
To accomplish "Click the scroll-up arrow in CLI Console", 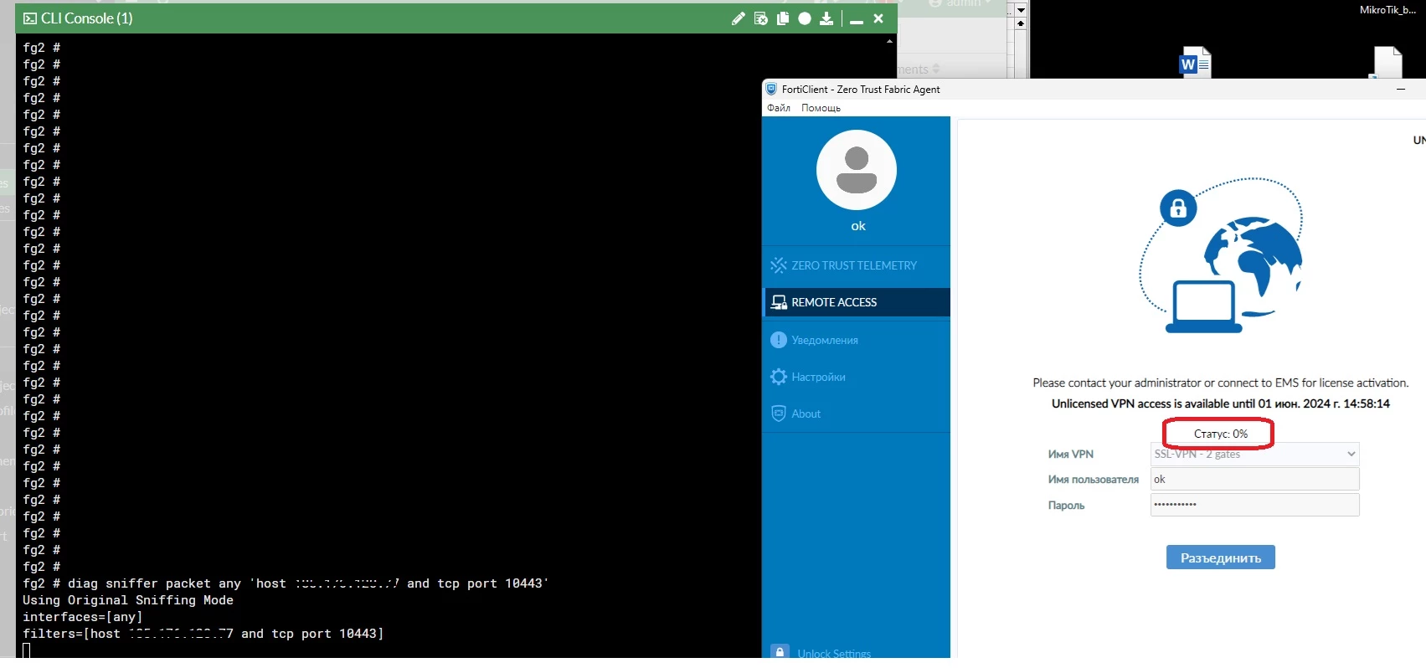I will coord(889,40).
